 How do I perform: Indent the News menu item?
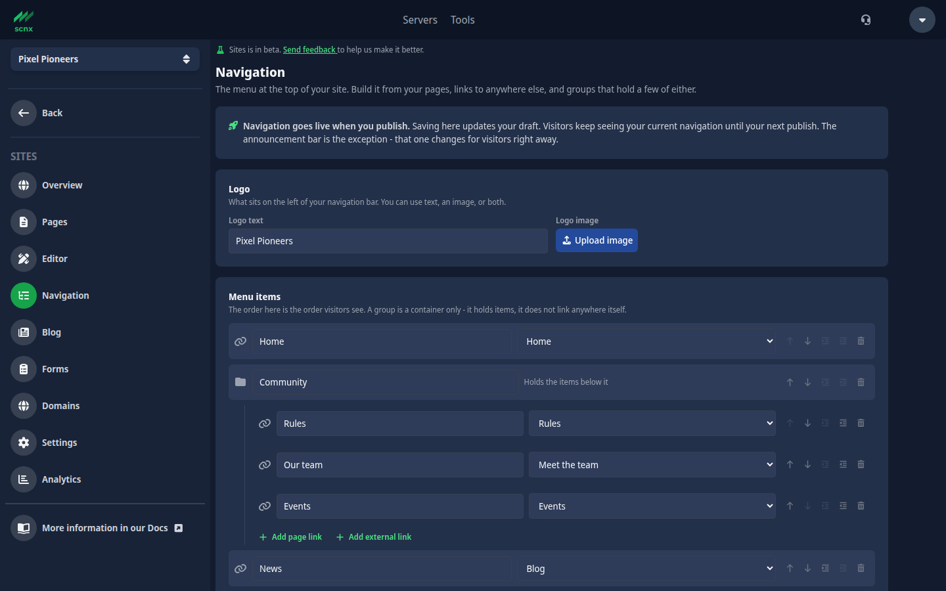(825, 568)
